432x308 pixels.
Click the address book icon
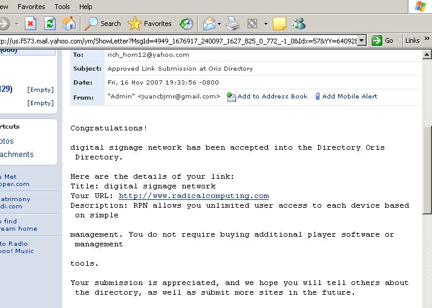(231, 97)
